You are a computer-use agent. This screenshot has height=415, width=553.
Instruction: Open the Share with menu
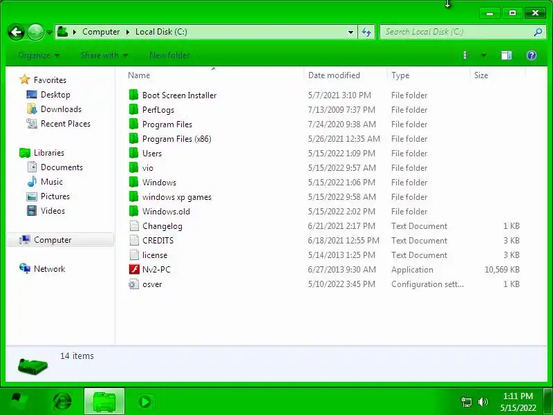pyautogui.click(x=104, y=55)
